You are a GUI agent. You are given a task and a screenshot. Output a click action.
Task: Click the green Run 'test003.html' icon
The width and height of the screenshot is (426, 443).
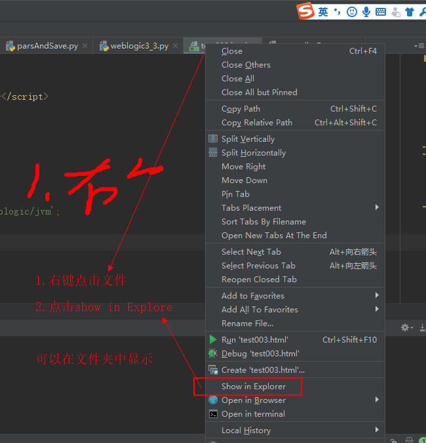tap(213, 339)
